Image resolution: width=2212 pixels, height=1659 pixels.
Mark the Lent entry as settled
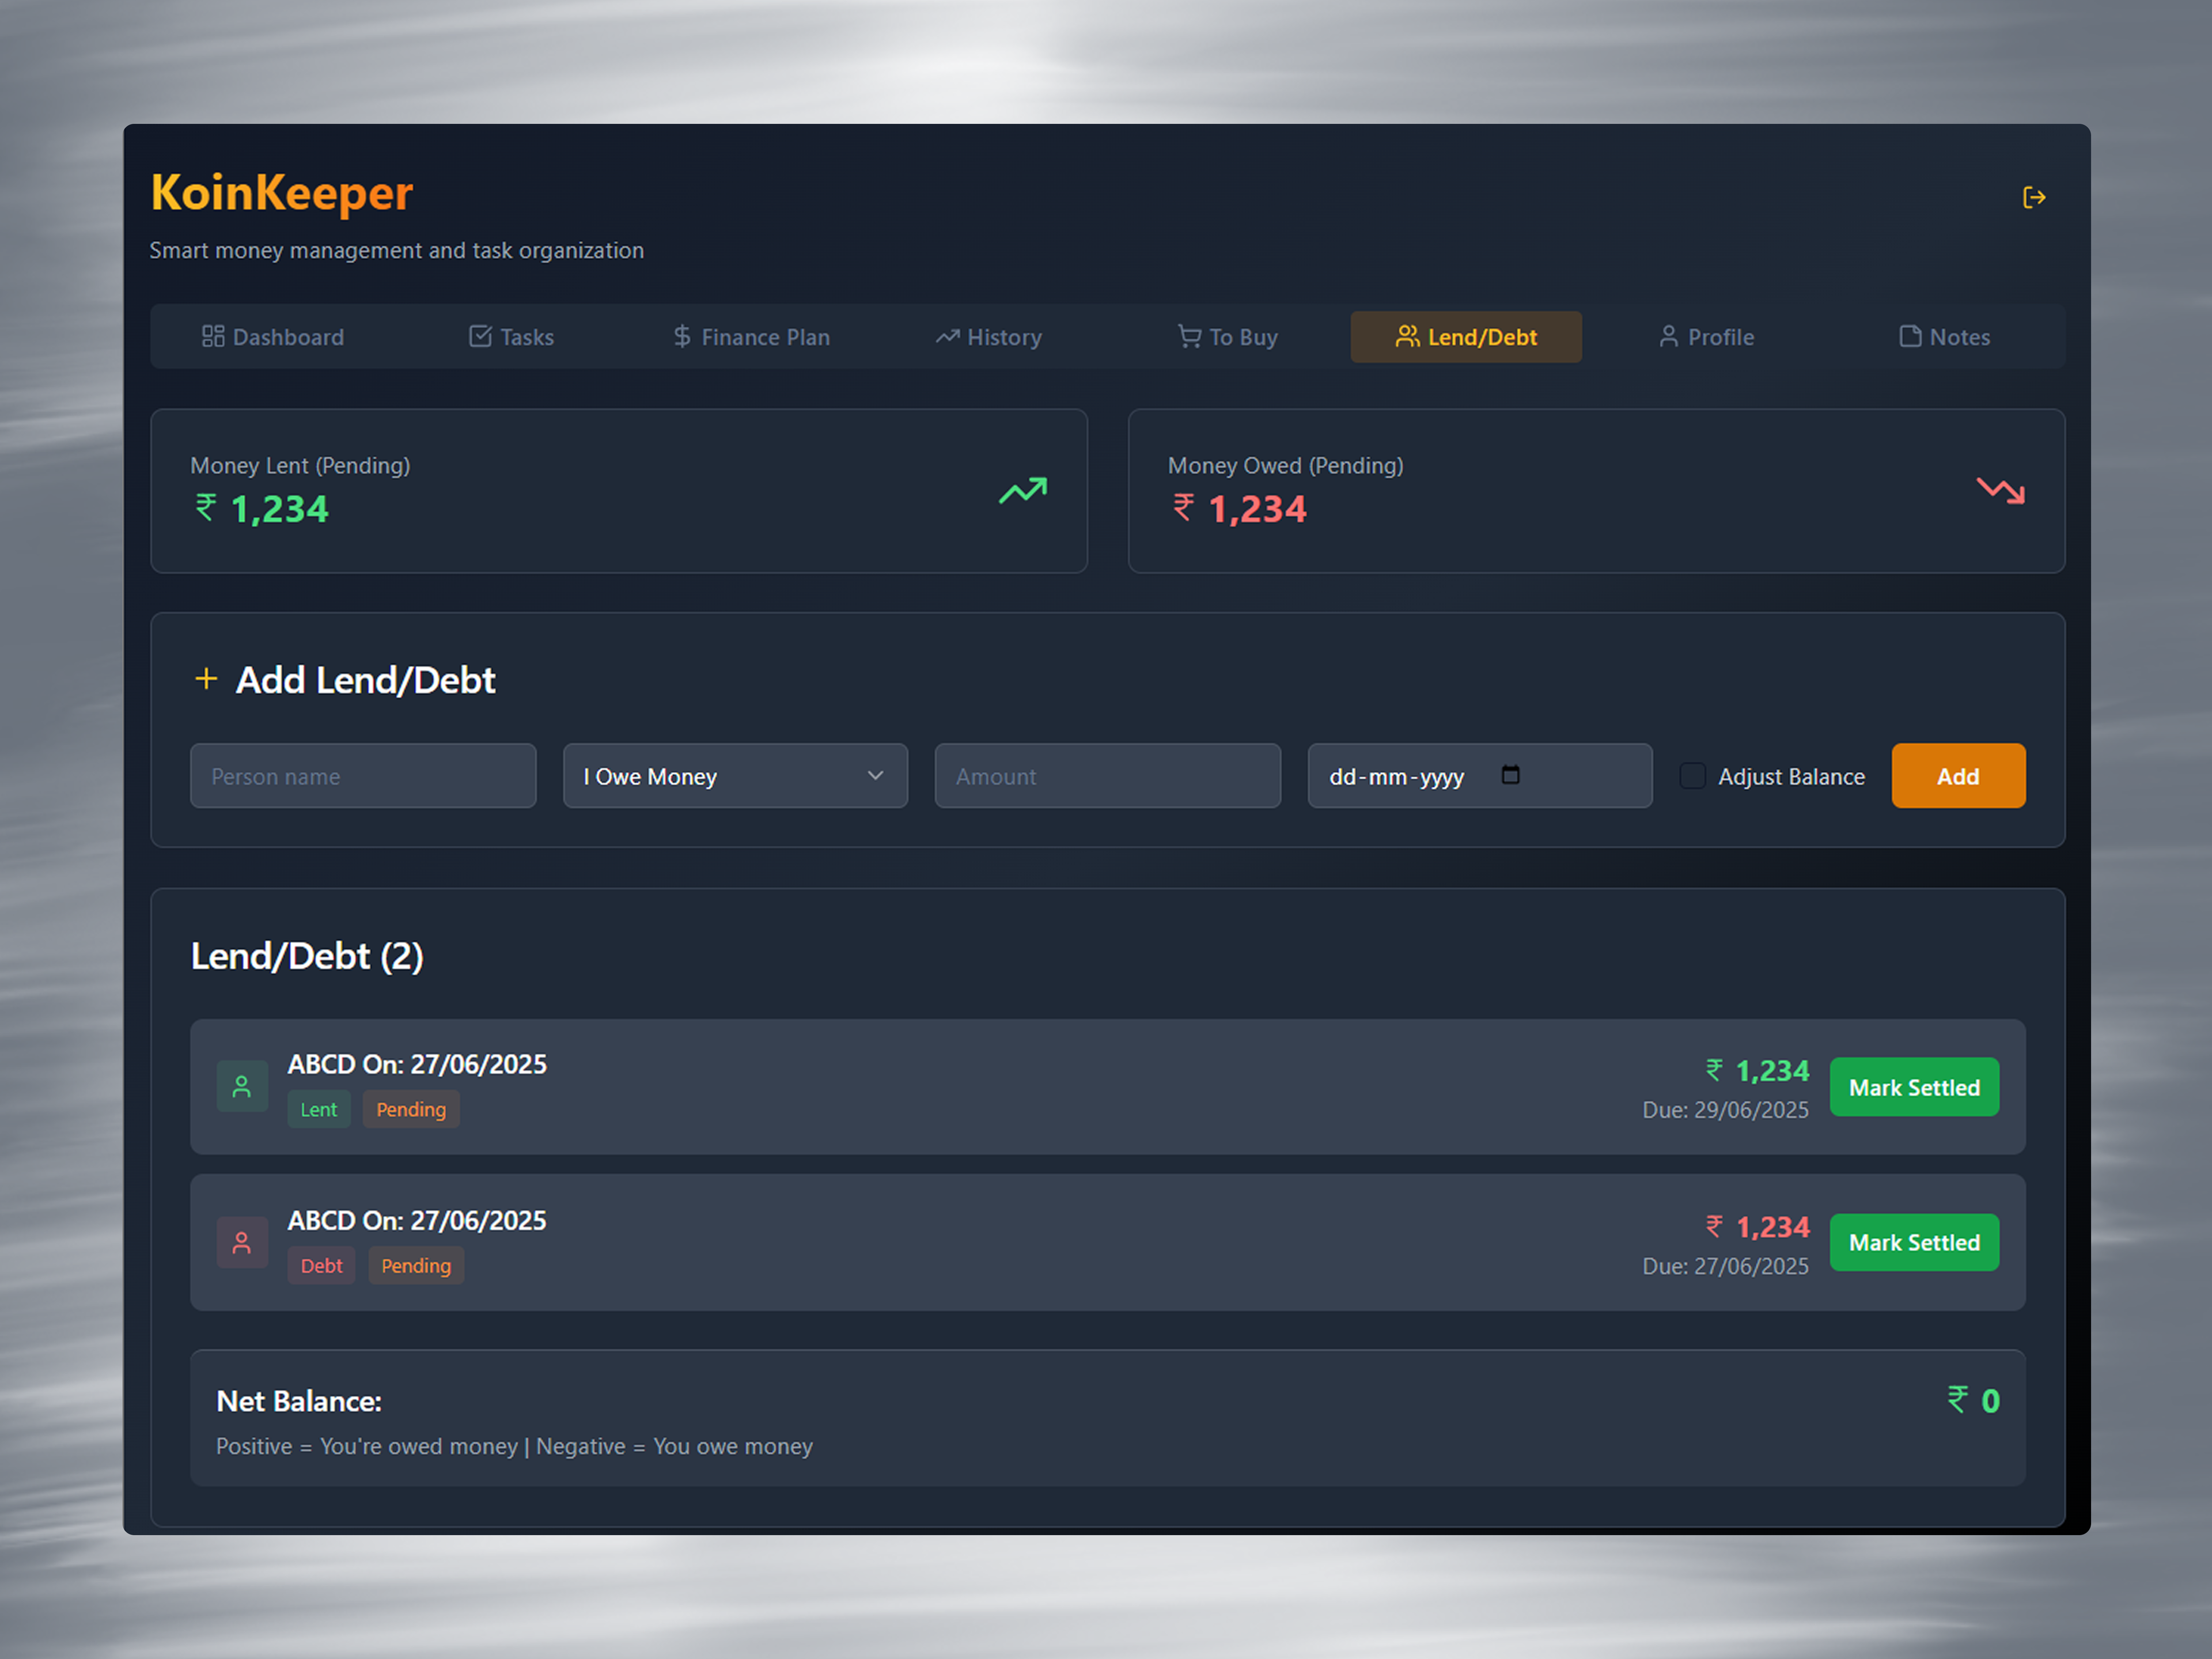coord(1913,1087)
